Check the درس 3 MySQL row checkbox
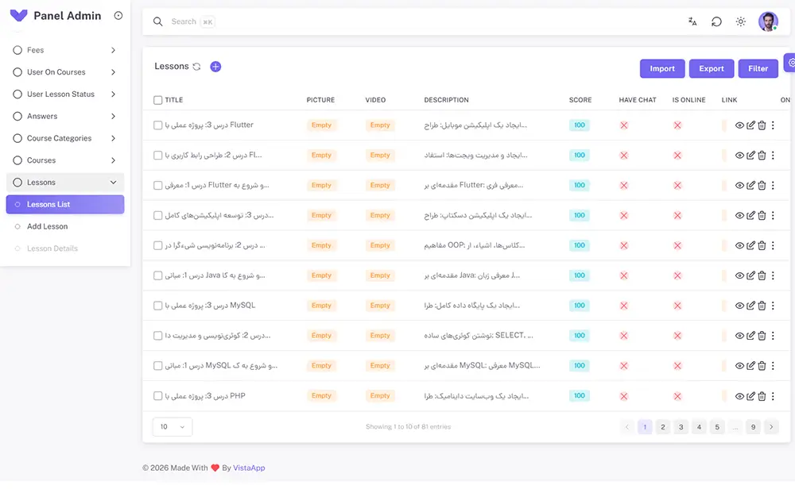795x489 pixels. tap(157, 306)
